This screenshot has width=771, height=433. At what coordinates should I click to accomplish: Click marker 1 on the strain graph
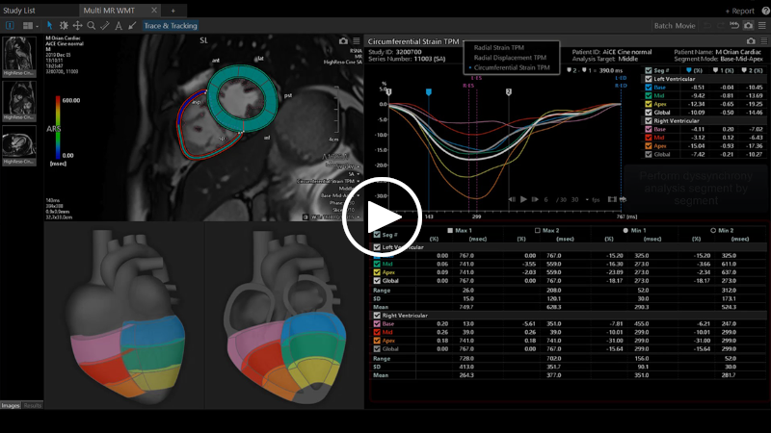coord(389,91)
